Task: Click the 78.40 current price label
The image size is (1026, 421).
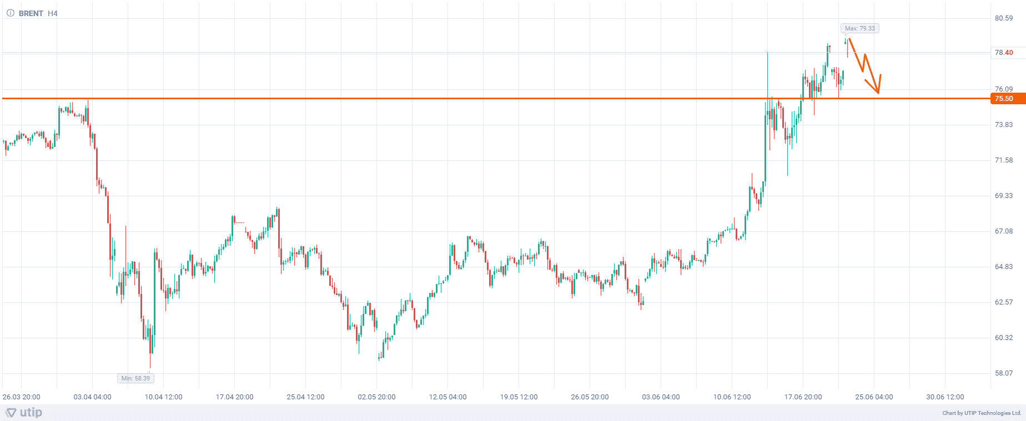Action: click(1004, 53)
